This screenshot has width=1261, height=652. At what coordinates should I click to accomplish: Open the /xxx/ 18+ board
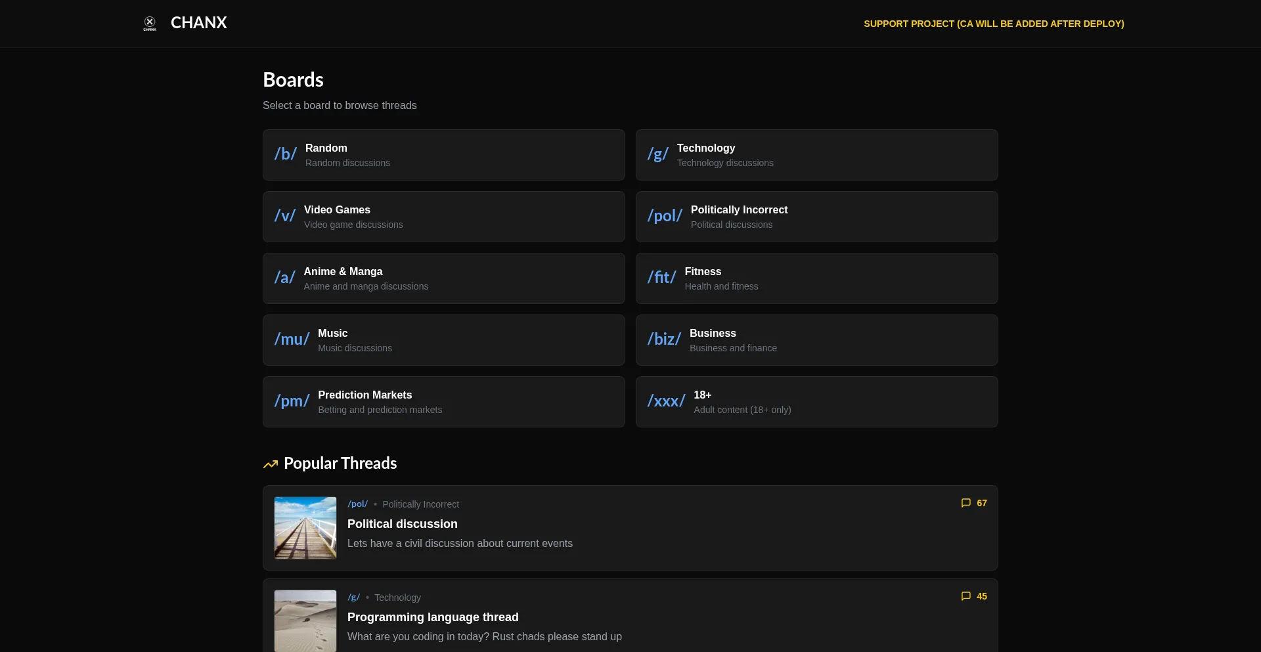(816, 402)
